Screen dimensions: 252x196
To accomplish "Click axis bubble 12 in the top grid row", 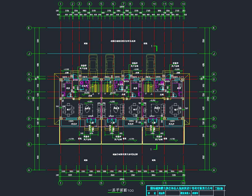I will pos(171,4).
